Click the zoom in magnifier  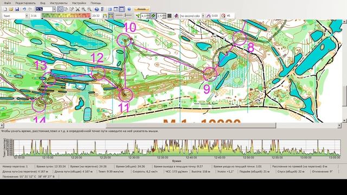tap(83, 9)
